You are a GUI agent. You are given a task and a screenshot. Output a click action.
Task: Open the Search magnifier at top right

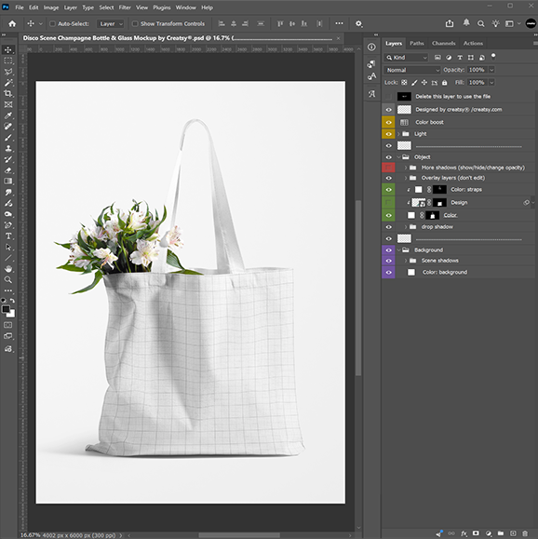click(x=480, y=23)
